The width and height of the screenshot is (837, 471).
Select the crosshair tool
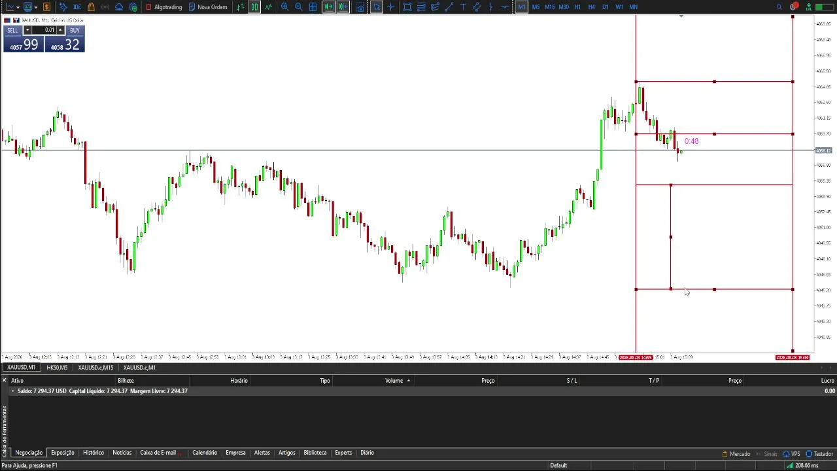click(x=391, y=7)
